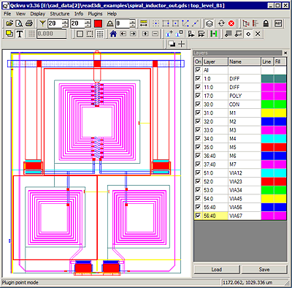The height and width of the screenshot is (288, 292).
Task: Click the info icon with small square
Action: (x=179, y=34)
